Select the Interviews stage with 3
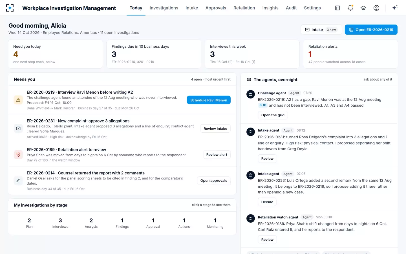Viewport: 406px width, 254px height. tap(60, 223)
